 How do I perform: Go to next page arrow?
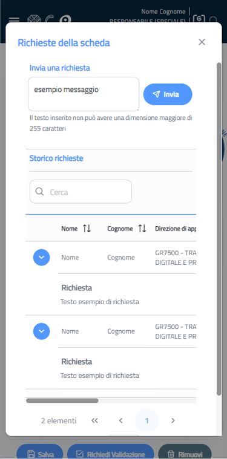pyautogui.click(x=173, y=421)
